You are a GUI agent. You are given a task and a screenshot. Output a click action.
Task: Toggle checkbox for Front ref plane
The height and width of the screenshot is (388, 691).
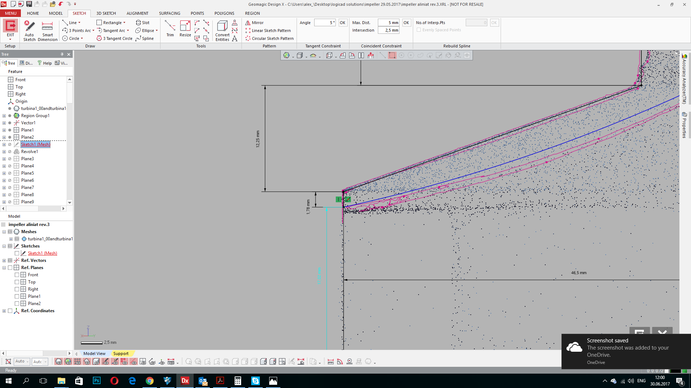17,275
